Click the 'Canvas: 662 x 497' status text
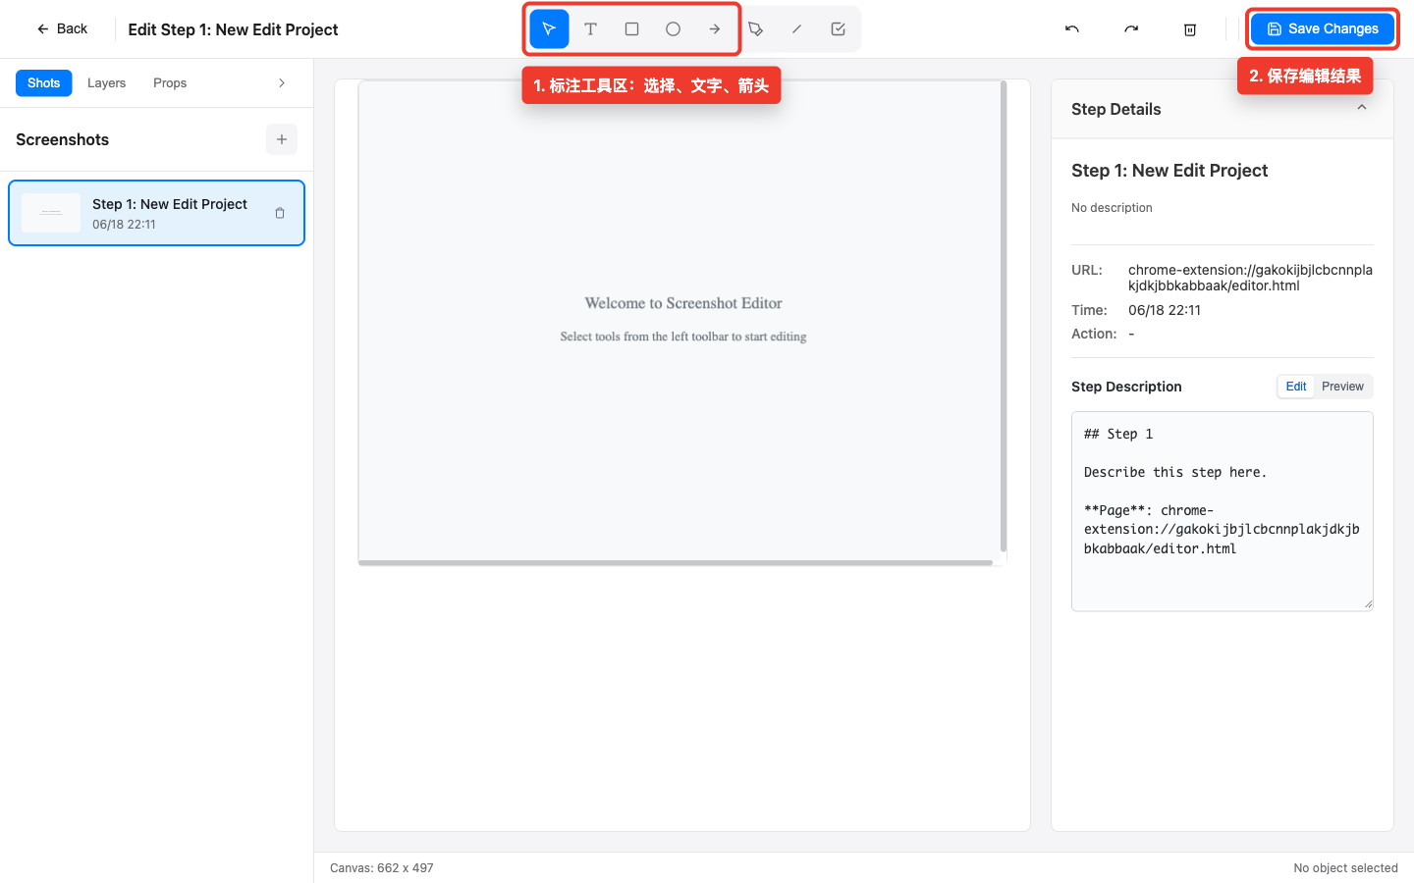 [382, 868]
